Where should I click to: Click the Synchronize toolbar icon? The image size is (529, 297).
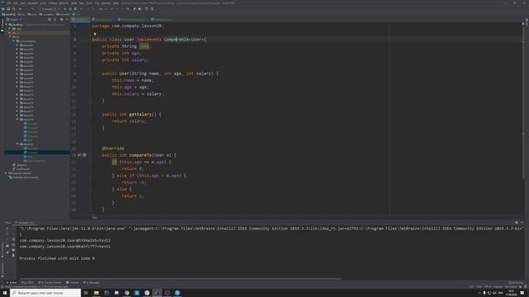[14, 9]
